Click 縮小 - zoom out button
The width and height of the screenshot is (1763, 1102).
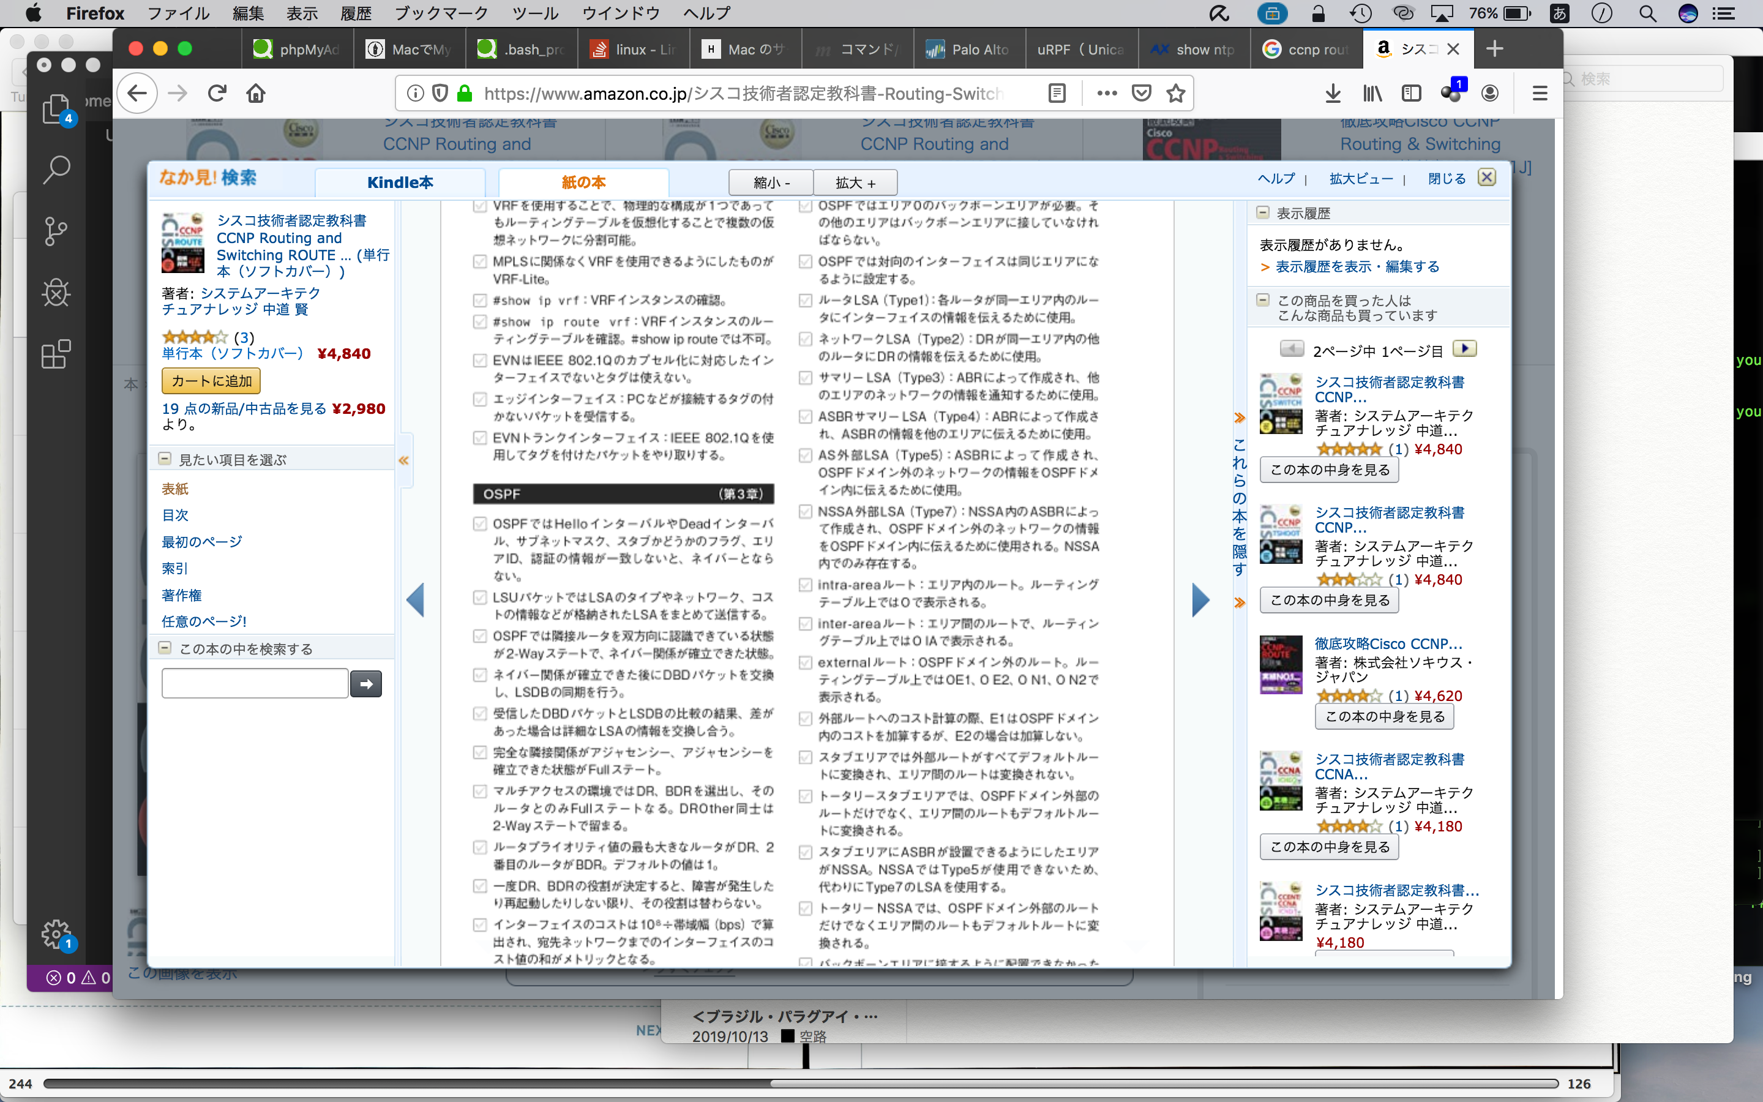[x=771, y=182]
